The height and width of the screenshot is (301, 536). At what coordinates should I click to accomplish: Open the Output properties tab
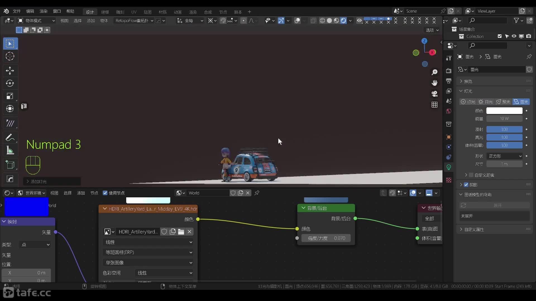[449, 81]
